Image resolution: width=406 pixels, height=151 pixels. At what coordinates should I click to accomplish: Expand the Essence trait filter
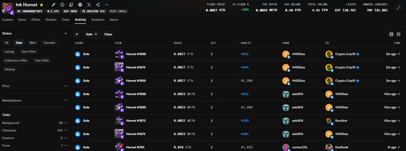point(35,138)
